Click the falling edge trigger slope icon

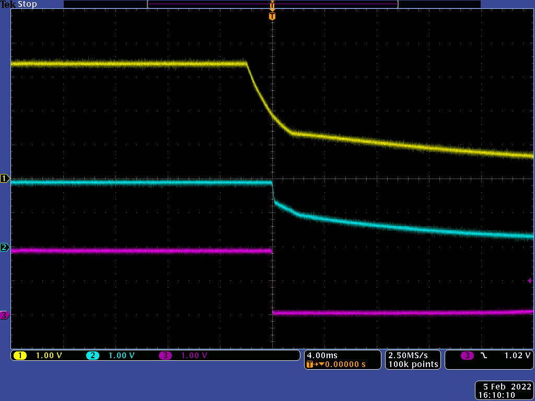484,356
